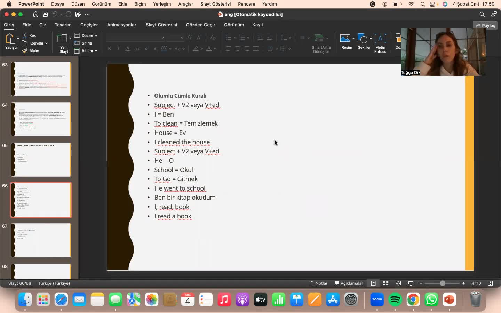Zoom out with the minus button

pos(421,283)
